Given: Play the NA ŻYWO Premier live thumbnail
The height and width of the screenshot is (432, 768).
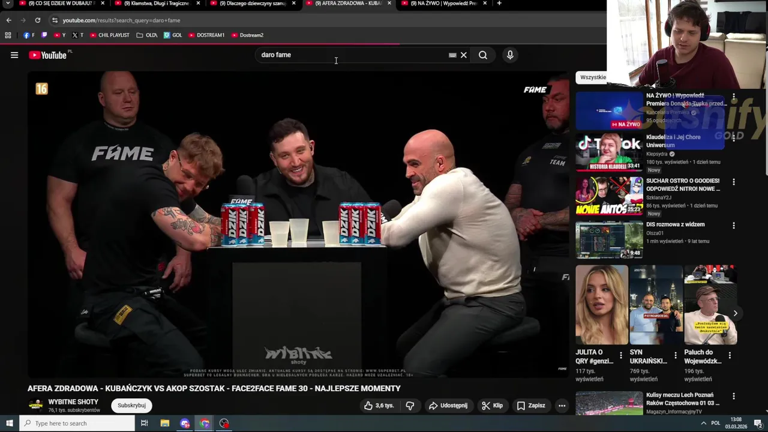Looking at the screenshot, I should coord(609,110).
